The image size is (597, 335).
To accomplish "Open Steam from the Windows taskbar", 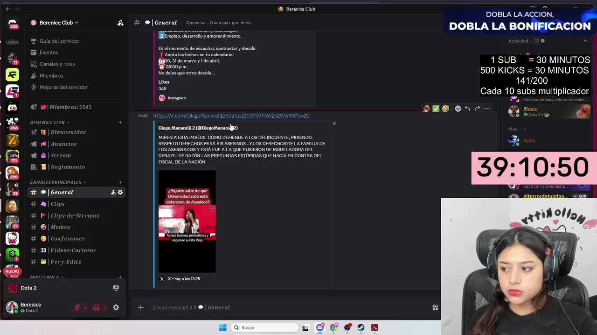I will [x=361, y=328].
